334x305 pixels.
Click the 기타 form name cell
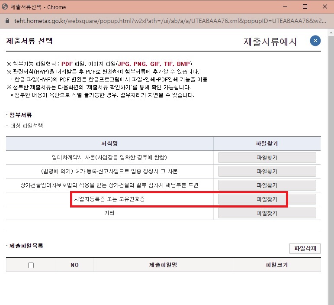pyautogui.click(x=109, y=213)
